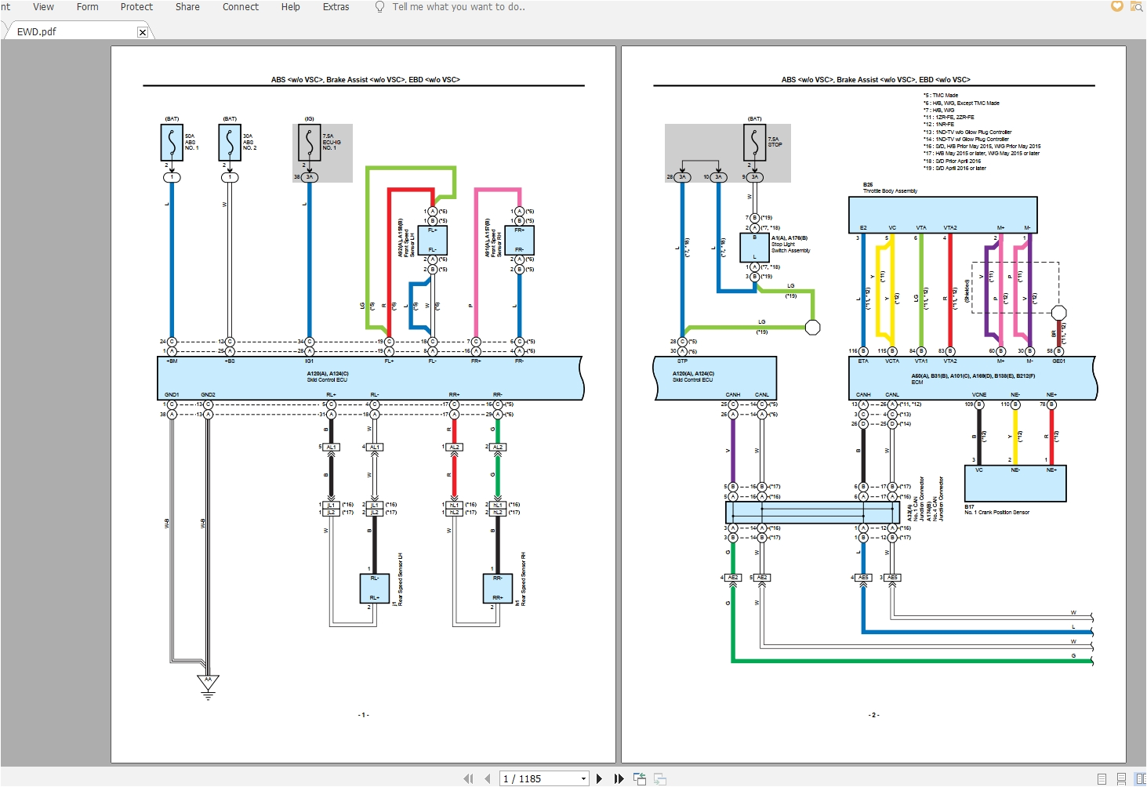
Task: Click the previous page arrow
Action: pos(488,778)
